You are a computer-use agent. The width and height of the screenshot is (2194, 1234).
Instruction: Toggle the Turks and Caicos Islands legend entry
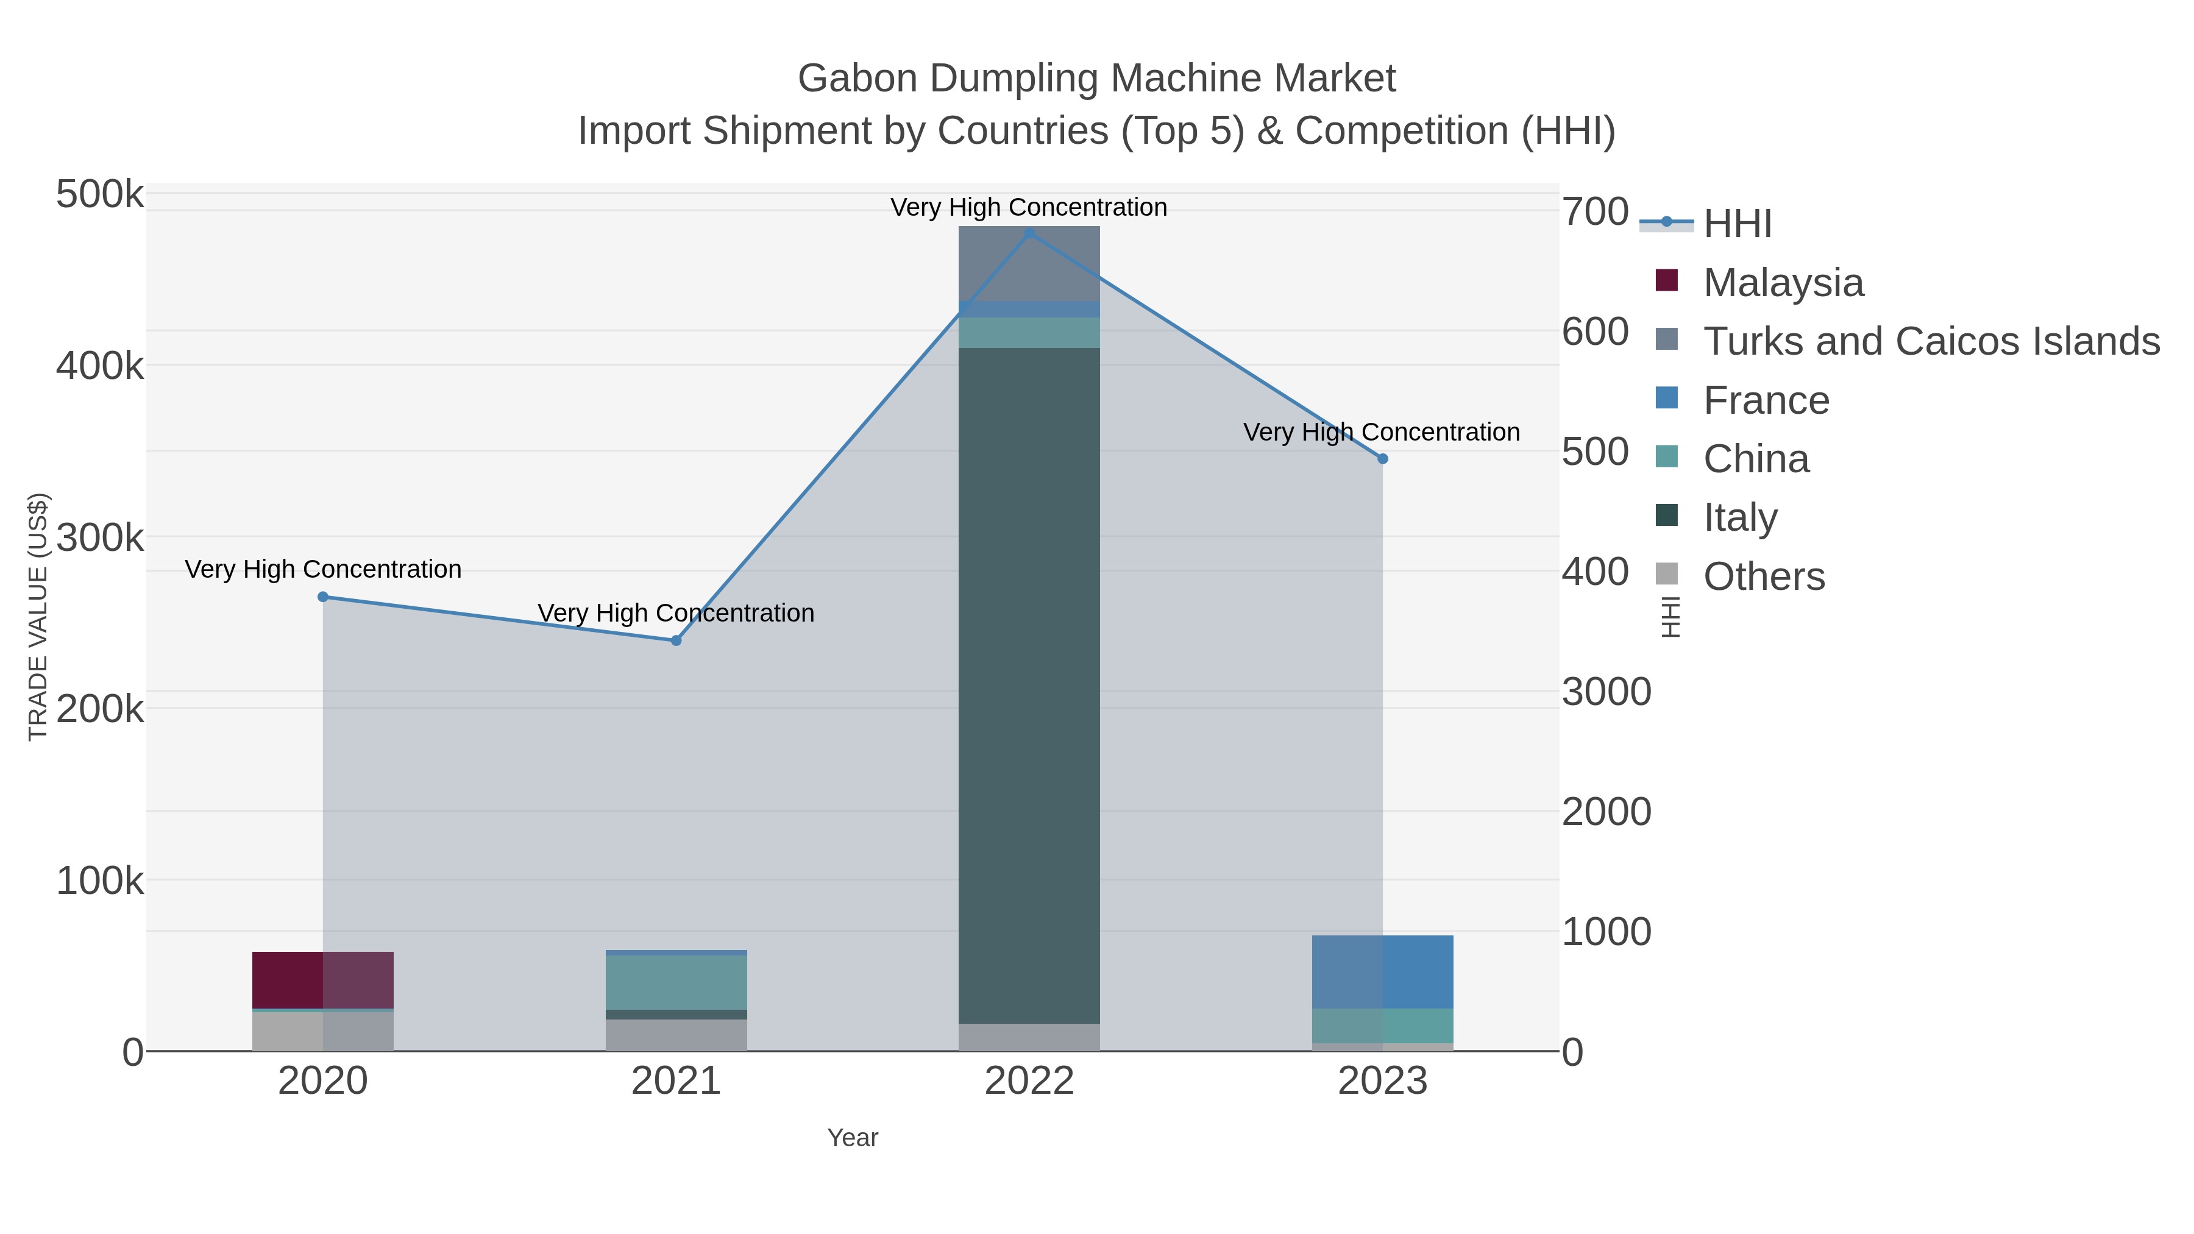1908,341
